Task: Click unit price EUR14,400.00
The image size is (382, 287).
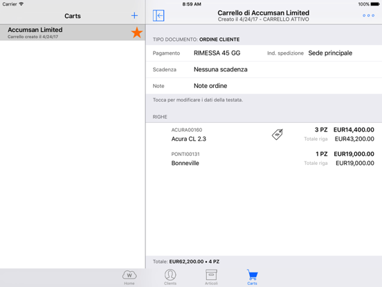Action: 354,130
